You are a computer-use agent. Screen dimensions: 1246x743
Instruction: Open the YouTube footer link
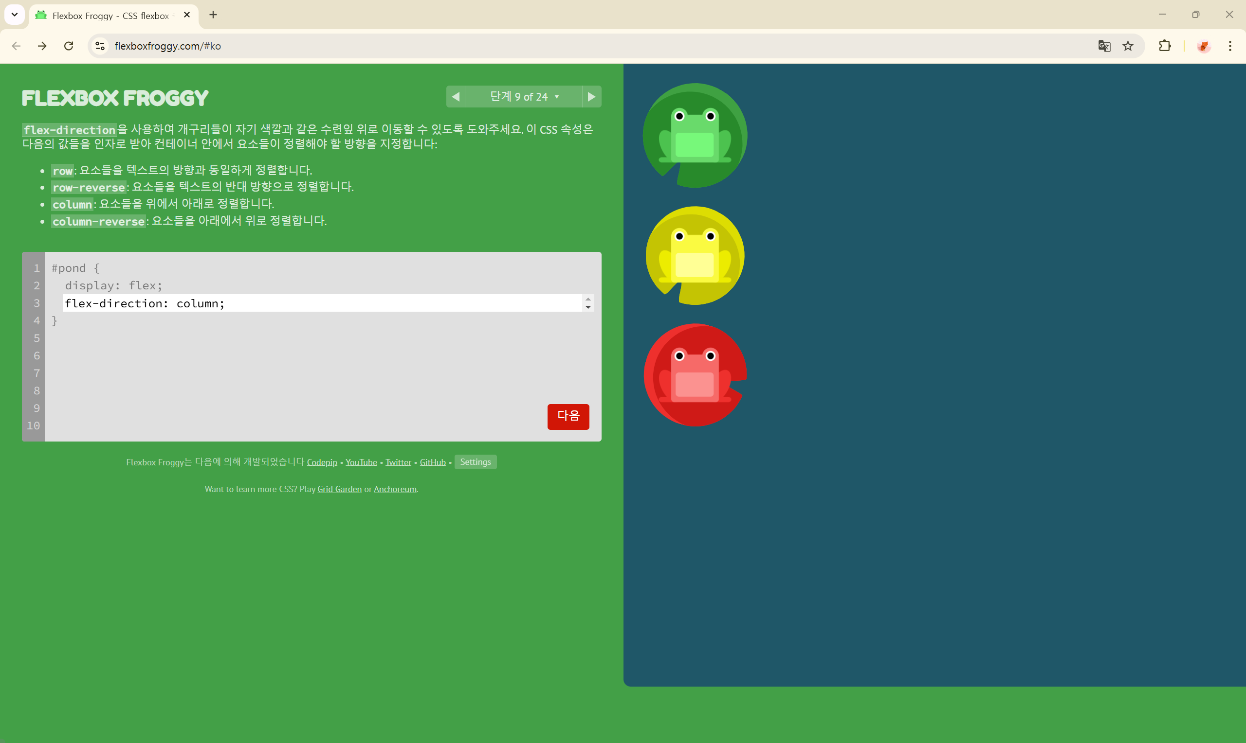[361, 462]
